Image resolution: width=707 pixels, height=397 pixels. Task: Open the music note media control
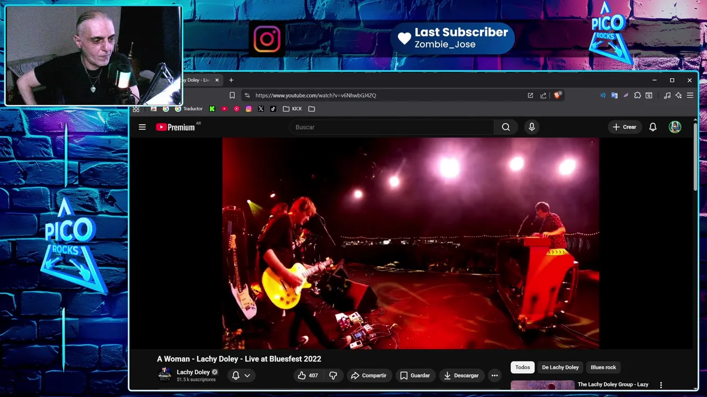(667, 95)
